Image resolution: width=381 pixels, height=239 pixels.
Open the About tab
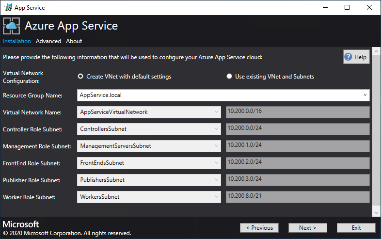tap(74, 41)
